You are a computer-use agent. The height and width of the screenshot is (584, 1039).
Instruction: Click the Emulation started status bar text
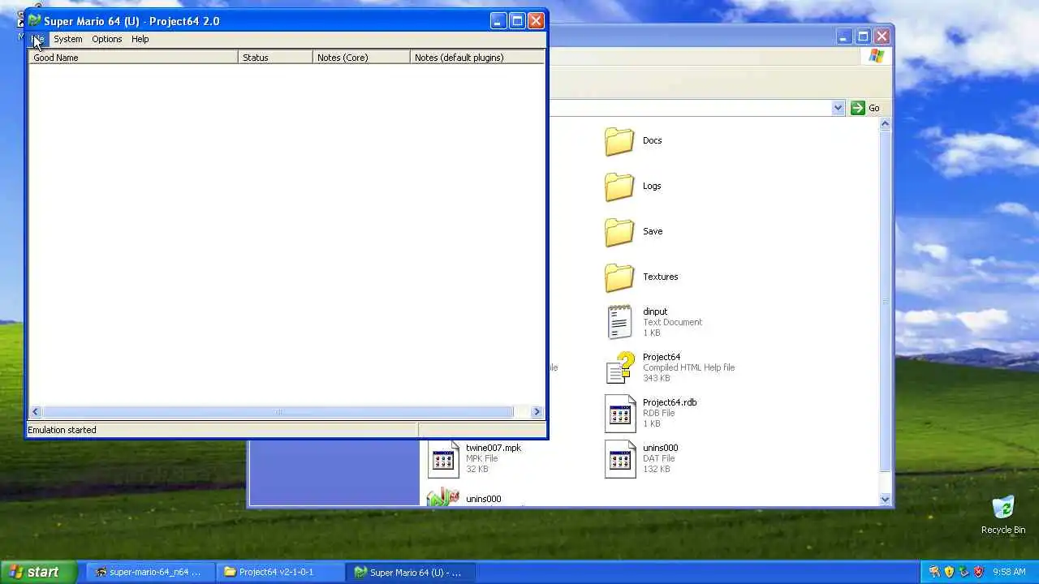pyautogui.click(x=62, y=430)
